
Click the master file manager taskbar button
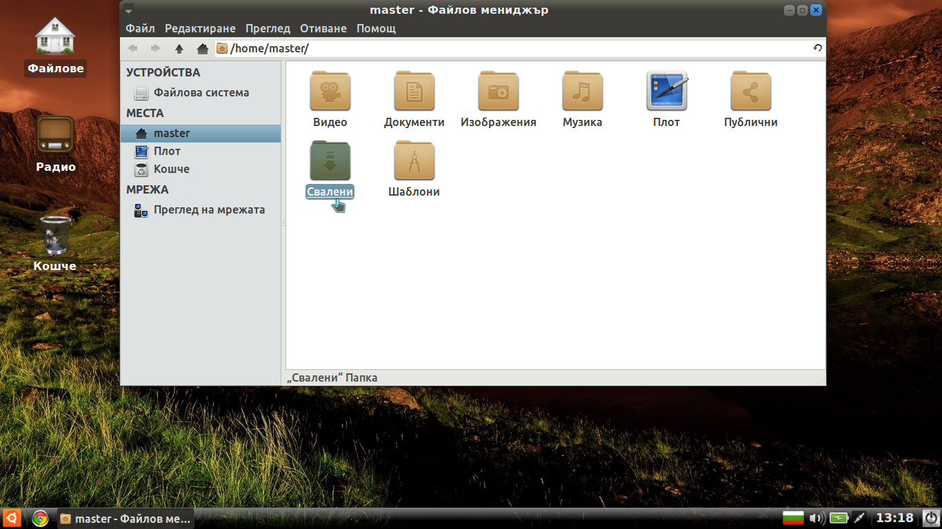point(125,519)
